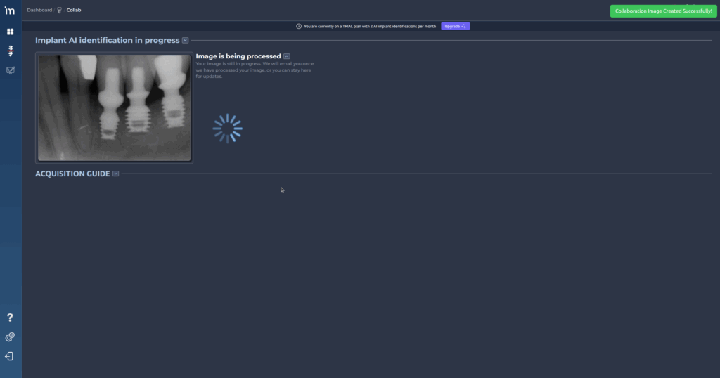Collapse the 'Implant AI identification in progress' section
The width and height of the screenshot is (720, 378).
coord(185,40)
